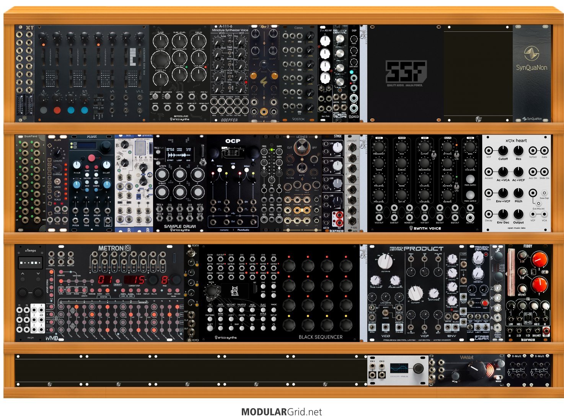The width and height of the screenshot is (564, 420).
Task: Click the DrumFiend module
Action: coord(31,183)
